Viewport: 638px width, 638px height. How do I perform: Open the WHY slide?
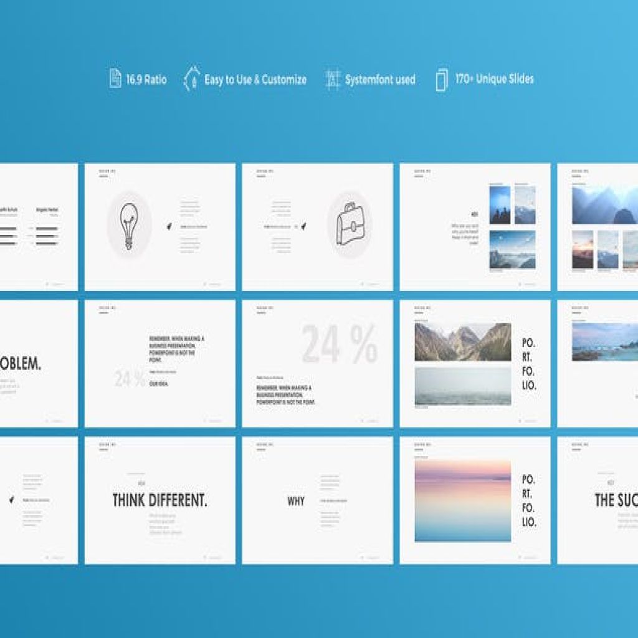click(x=317, y=500)
